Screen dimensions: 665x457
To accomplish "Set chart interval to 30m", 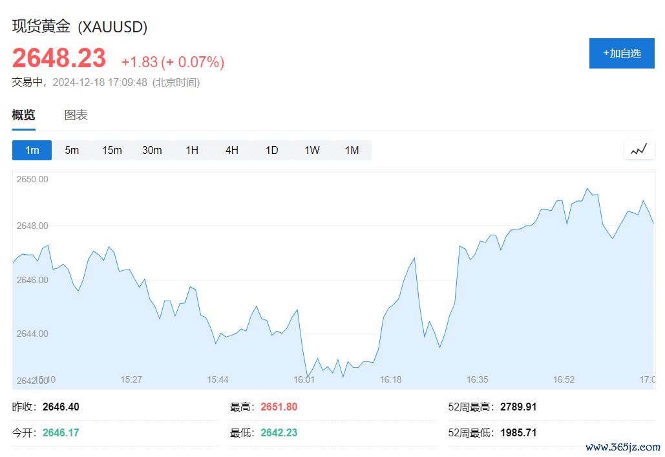I will 152,150.
